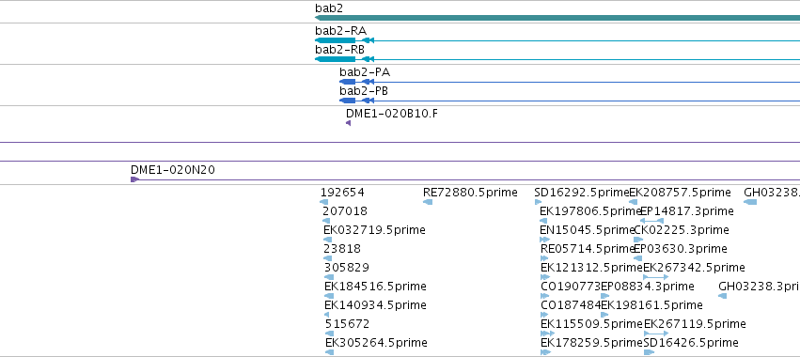Select the EK208757.5prime arrow feature
This screenshot has height=357, width=800.
tap(634, 202)
